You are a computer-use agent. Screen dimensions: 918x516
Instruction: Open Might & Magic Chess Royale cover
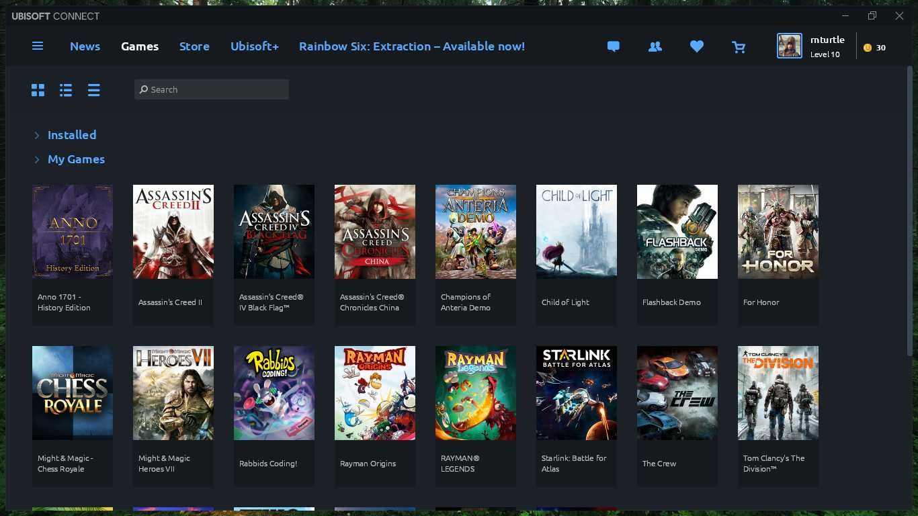tap(73, 393)
